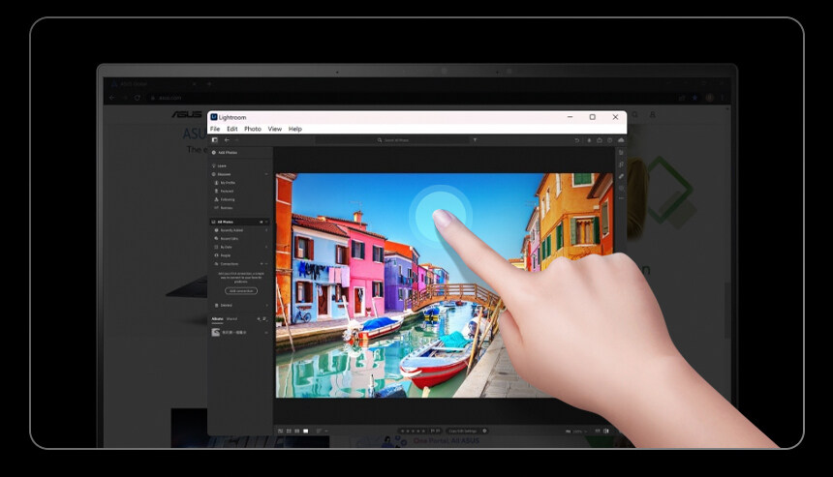The height and width of the screenshot is (477, 833).
Task: Click the plus icon next to Connections
Action: pyautogui.click(x=262, y=264)
